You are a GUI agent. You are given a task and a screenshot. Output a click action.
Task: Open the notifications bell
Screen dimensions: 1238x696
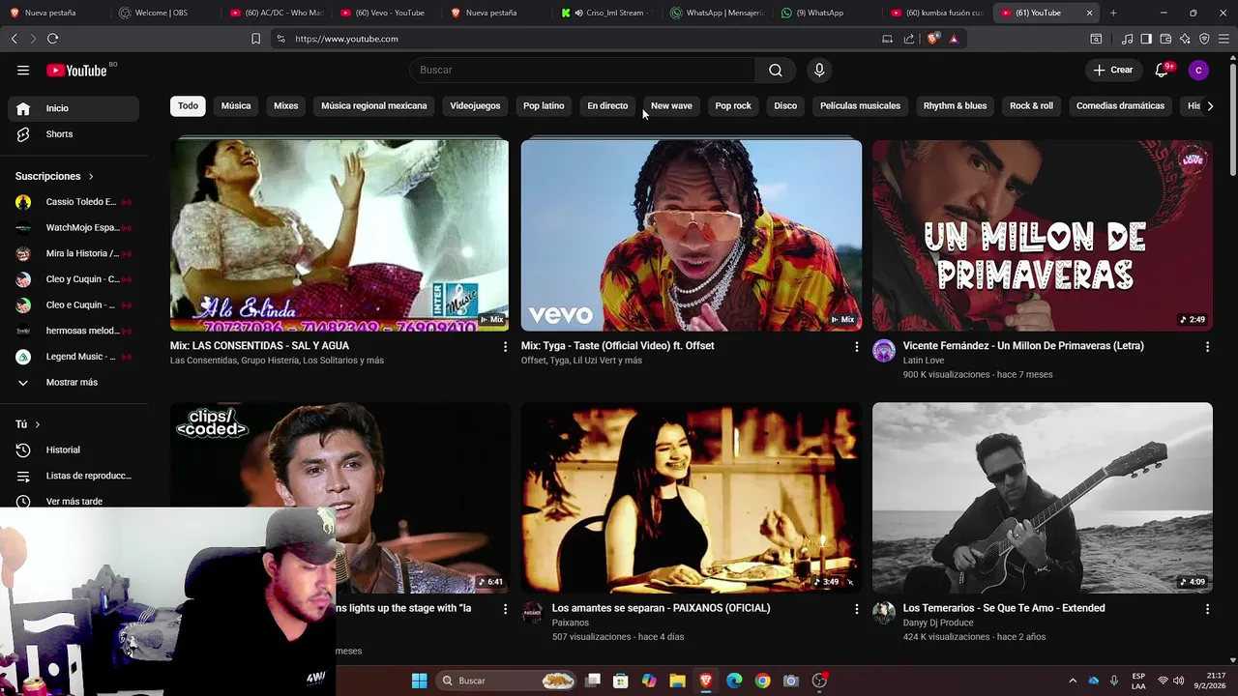pos(1162,70)
